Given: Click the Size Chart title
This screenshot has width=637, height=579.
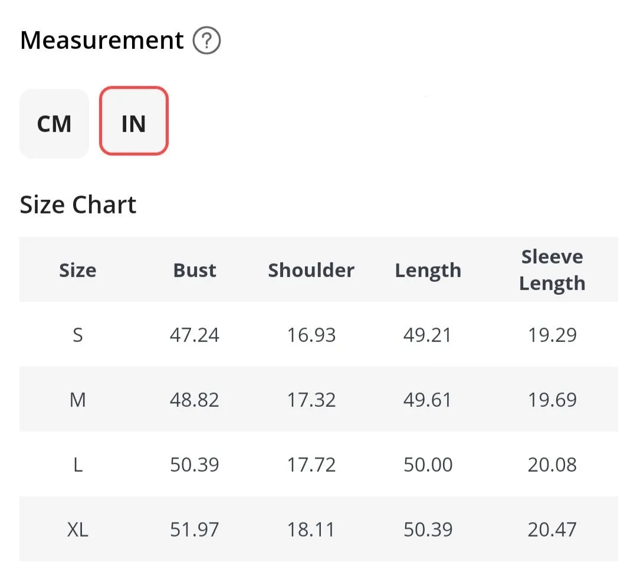Looking at the screenshot, I should click(x=78, y=204).
